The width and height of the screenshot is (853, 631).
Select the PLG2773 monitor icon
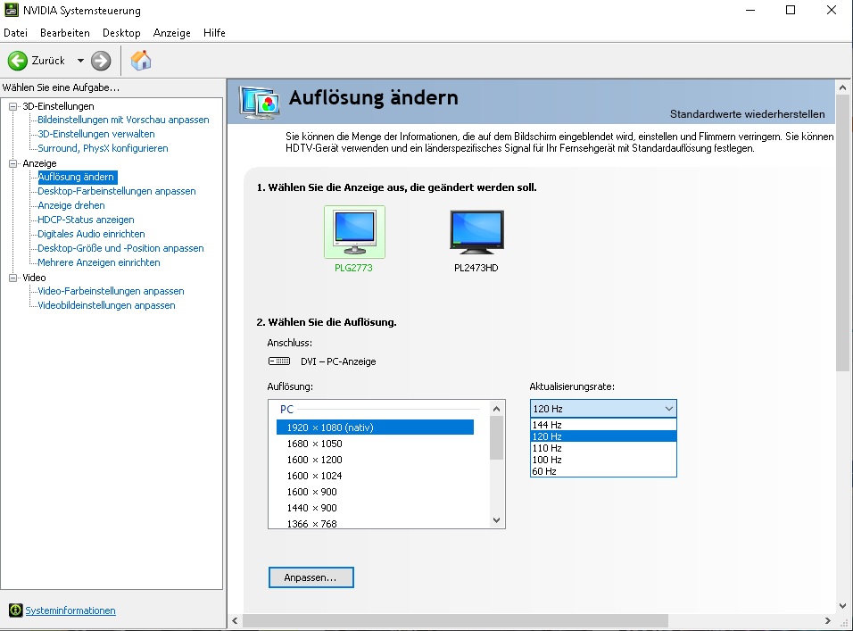click(355, 232)
